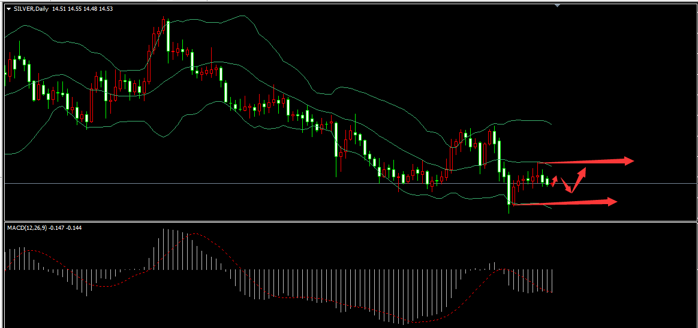This screenshot has width=698, height=328.
Task: Click the lowest green candle at the chart bottom
Action: (509, 190)
